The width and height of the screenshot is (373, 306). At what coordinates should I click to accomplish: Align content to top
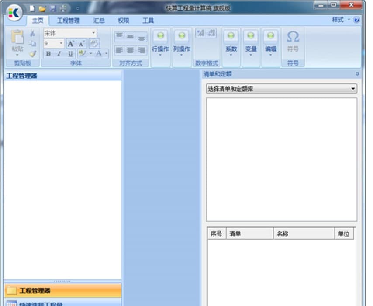(x=119, y=36)
